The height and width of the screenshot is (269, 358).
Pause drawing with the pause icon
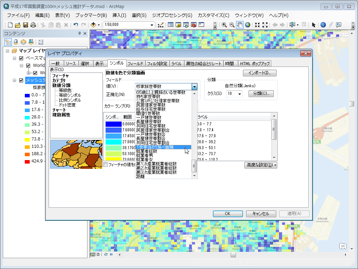[111, 254]
